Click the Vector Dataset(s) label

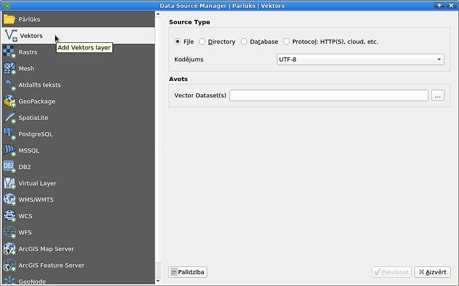tap(200, 95)
